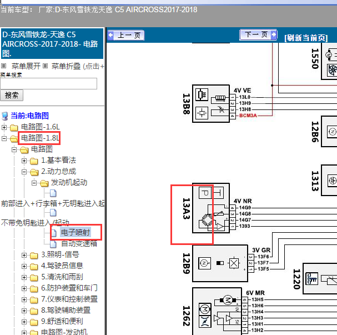Click the folder icon of 3.照明-信号
Viewport: 337px width, 335px height.
(34, 256)
